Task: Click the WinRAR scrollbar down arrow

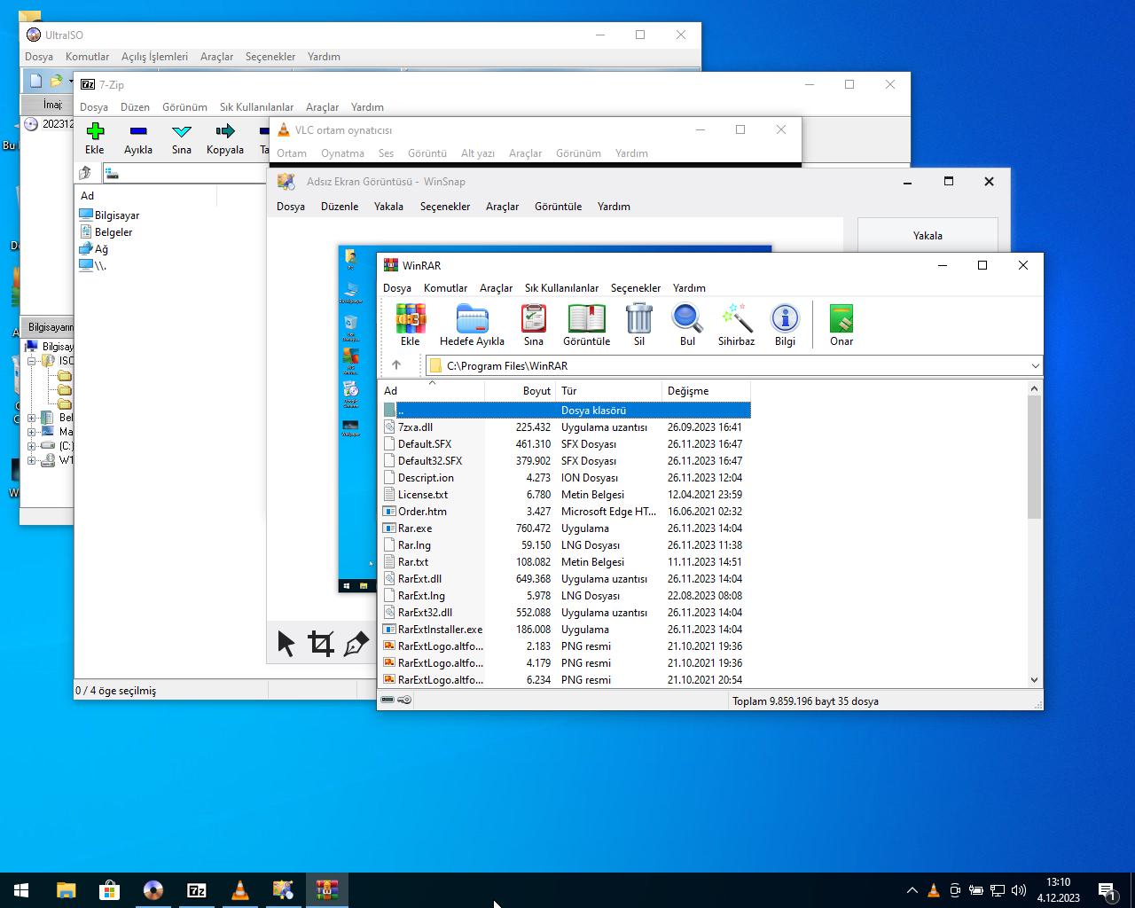Action: (x=1034, y=680)
